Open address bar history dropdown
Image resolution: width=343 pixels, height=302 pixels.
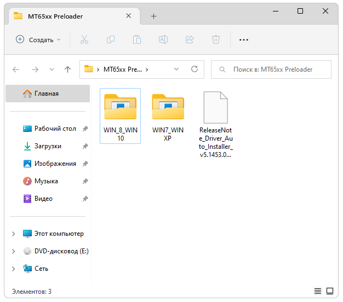coord(176,69)
